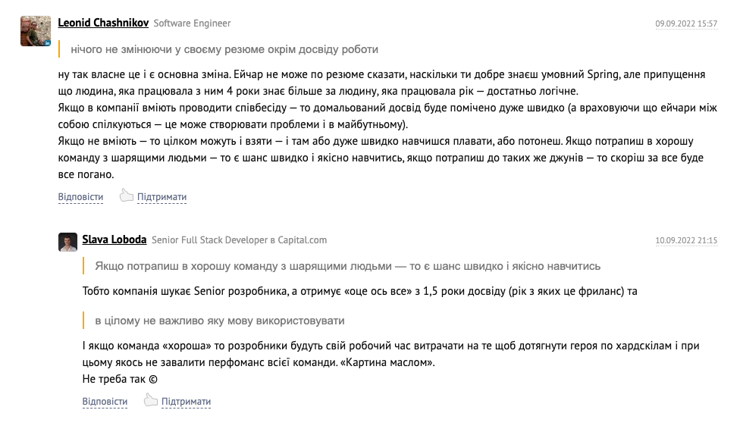This screenshot has height=432, width=740.
Task: Click the 'Software Engineer' job title text
Action: point(192,23)
